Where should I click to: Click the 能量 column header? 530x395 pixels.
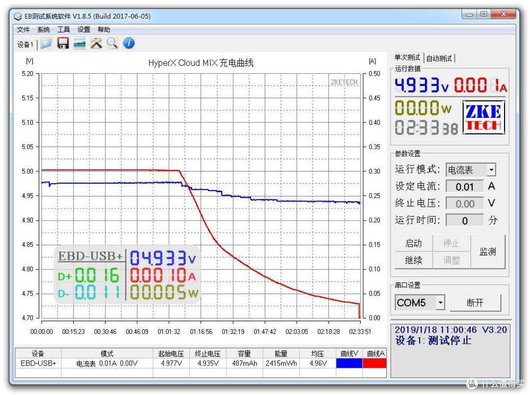tap(281, 353)
